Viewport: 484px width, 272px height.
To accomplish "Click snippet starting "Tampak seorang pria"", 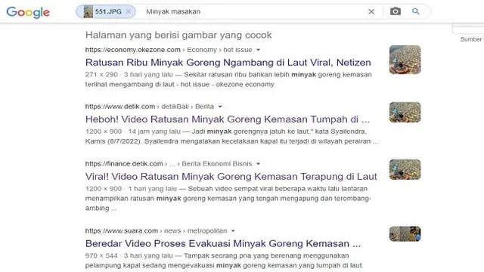I will pos(224,260).
